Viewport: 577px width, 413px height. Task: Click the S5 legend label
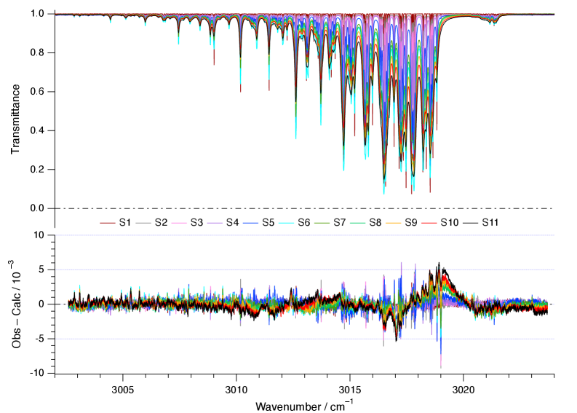[x=268, y=223]
